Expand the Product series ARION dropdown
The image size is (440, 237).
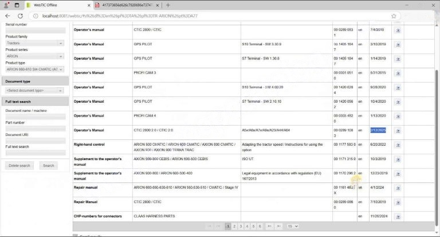[x=34, y=56]
